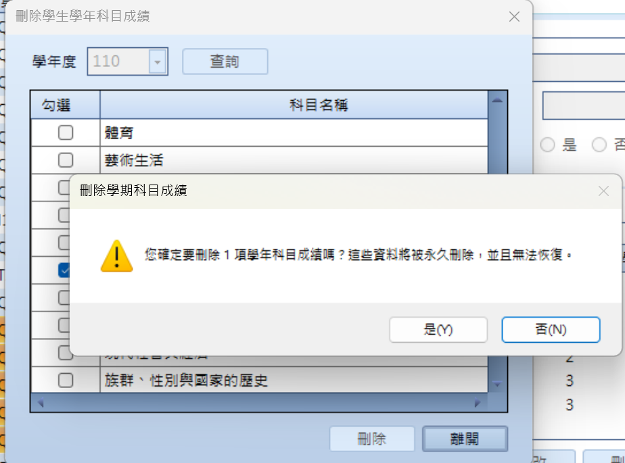The height and width of the screenshot is (463, 625).
Task: Open the 學年度 dropdown arrow
Action: point(158,62)
